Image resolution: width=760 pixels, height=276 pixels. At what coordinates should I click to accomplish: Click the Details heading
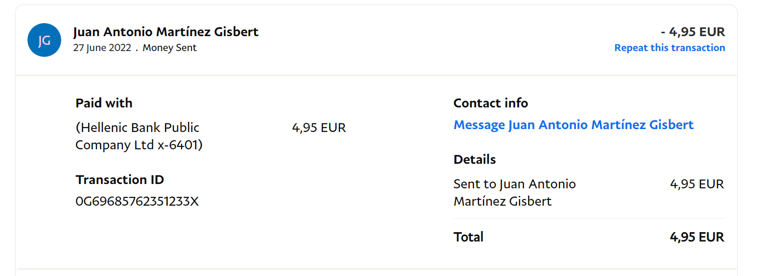click(475, 159)
